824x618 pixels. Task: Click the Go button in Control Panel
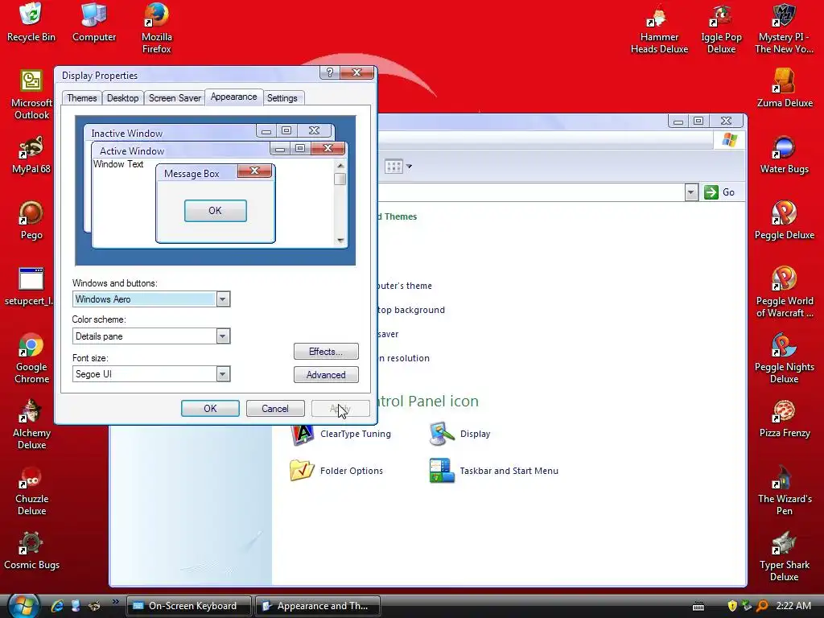(719, 192)
